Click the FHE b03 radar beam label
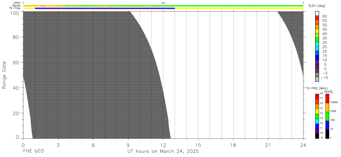Screen dimensions: 341x157 [x=33, y=151]
